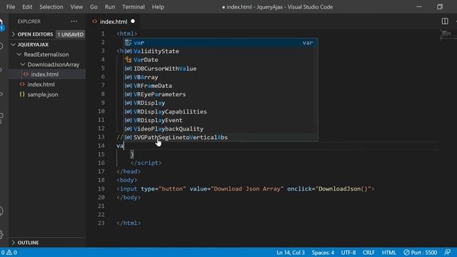
Task: Open index.html inside DownloadJsonArray
Action: (44, 74)
